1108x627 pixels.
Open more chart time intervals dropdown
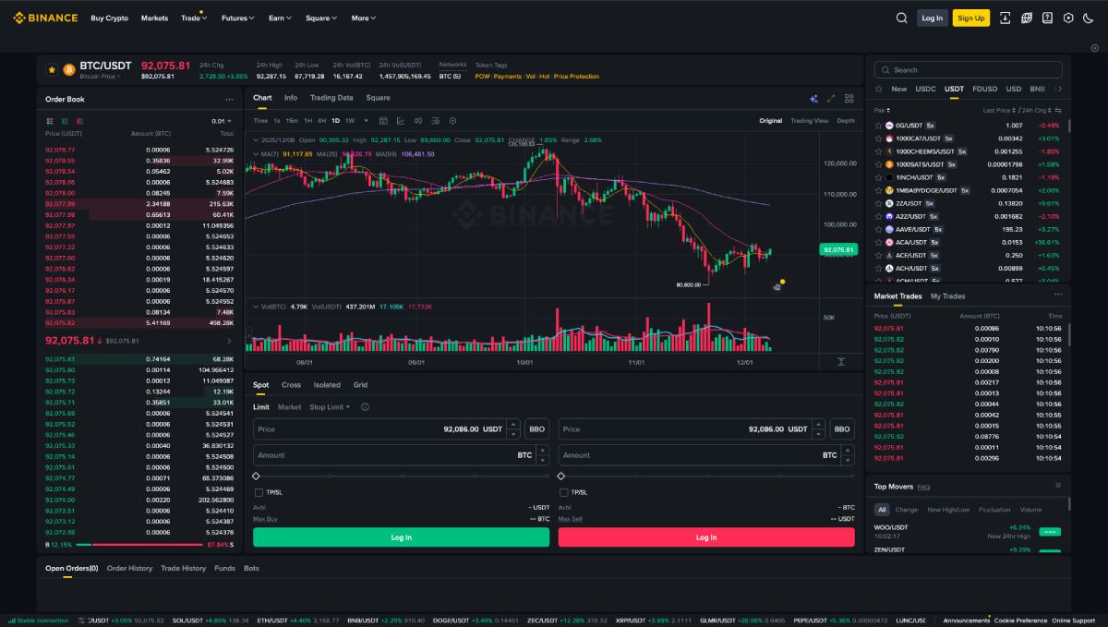tap(366, 121)
